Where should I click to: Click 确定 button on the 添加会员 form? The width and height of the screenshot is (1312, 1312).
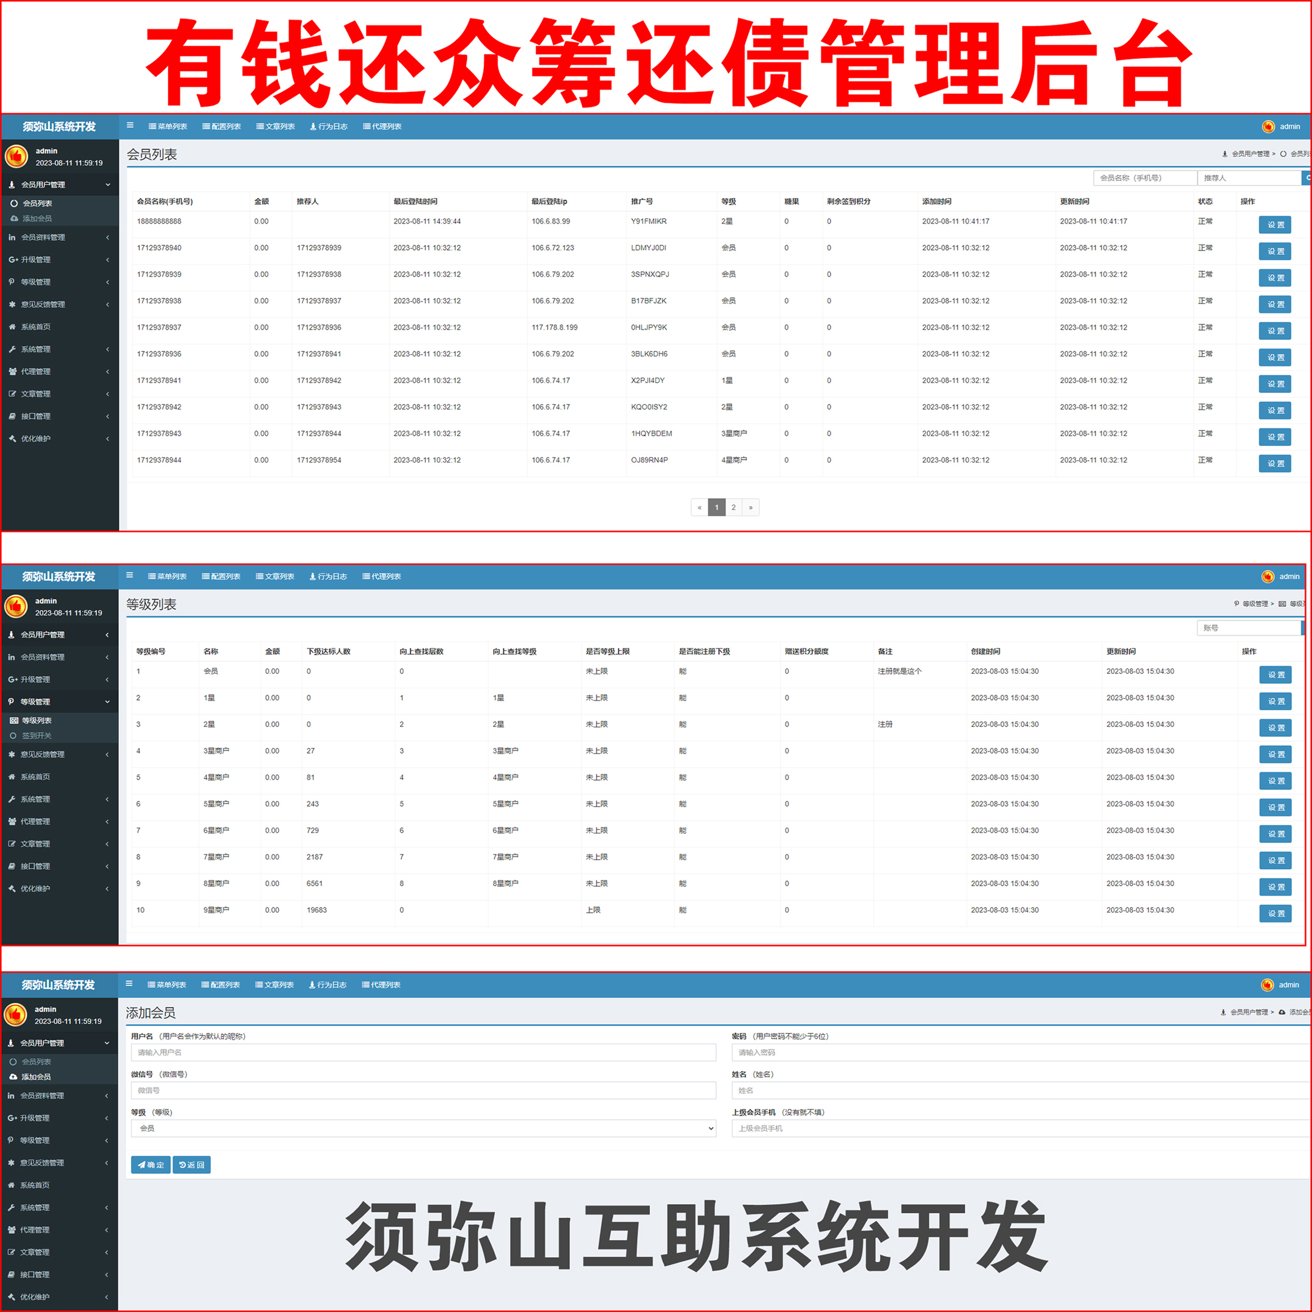pyautogui.click(x=151, y=1165)
